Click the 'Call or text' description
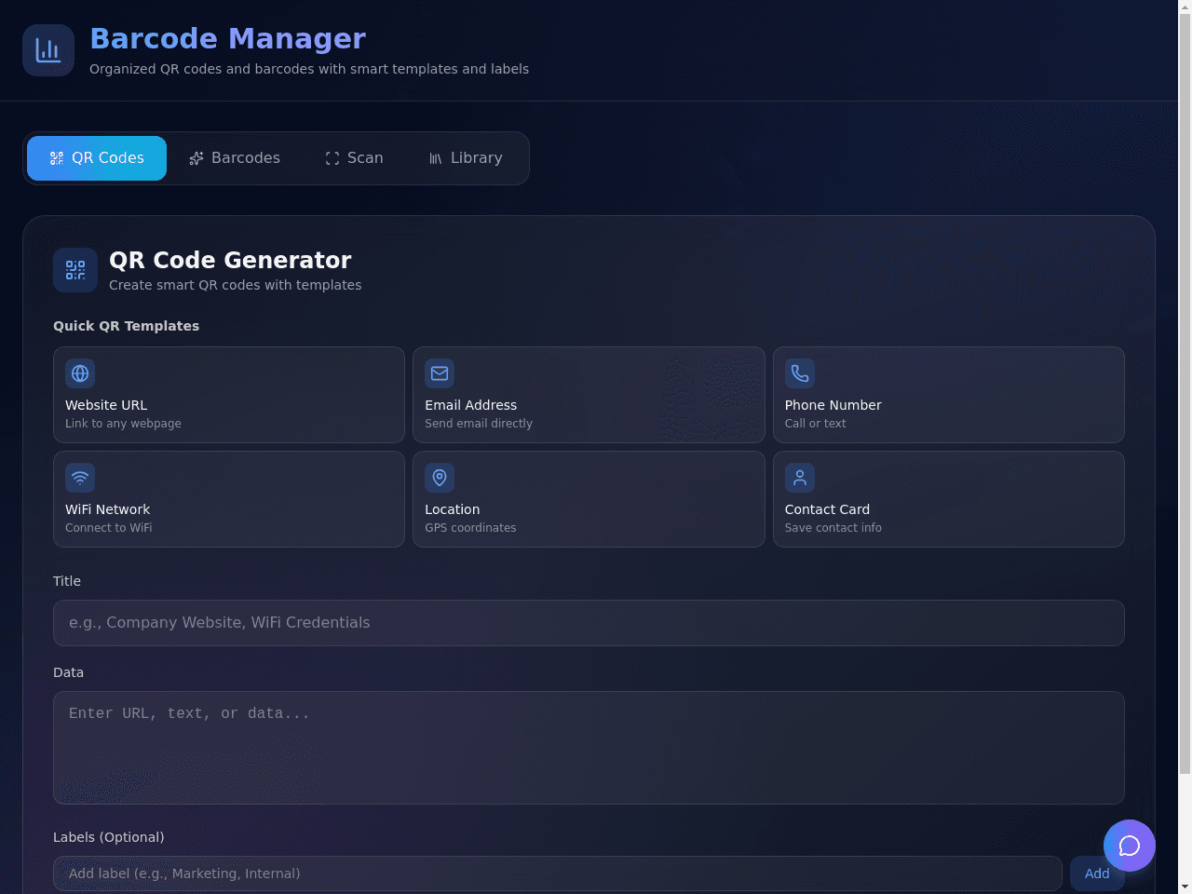 [x=816, y=424]
